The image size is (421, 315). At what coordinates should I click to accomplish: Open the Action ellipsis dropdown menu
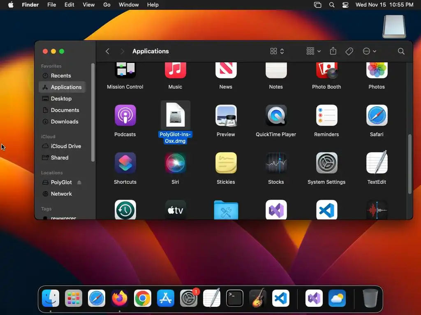click(x=370, y=51)
